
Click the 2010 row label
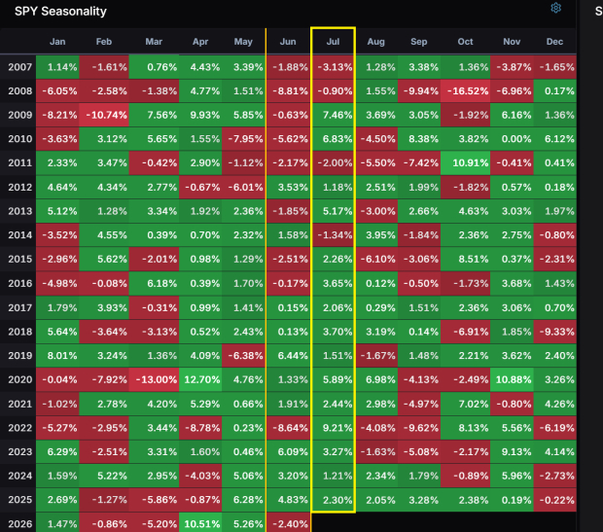(20, 139)
